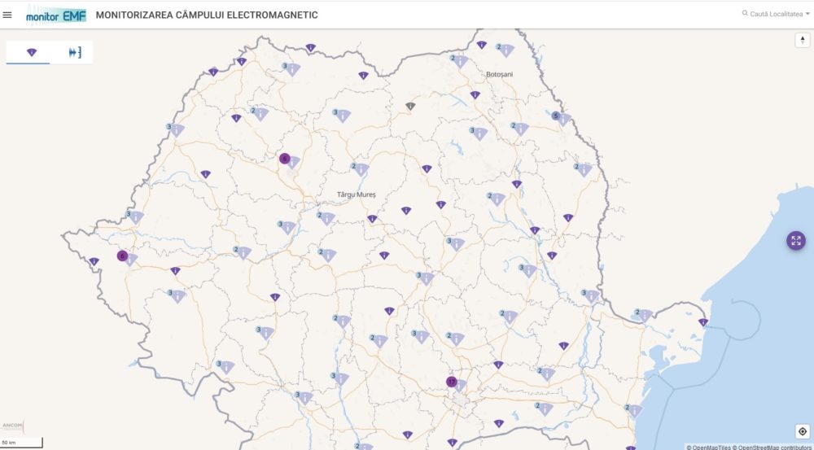Select sensor marker directly under Târgu Mureș label
Image resolution: width=814 pixels, height=450 pixels.
(x=372, y=219)
